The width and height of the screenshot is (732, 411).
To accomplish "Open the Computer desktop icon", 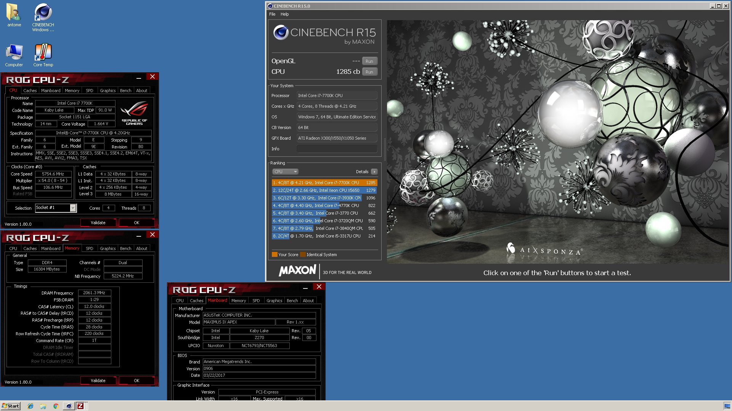I will click(14, 56).
